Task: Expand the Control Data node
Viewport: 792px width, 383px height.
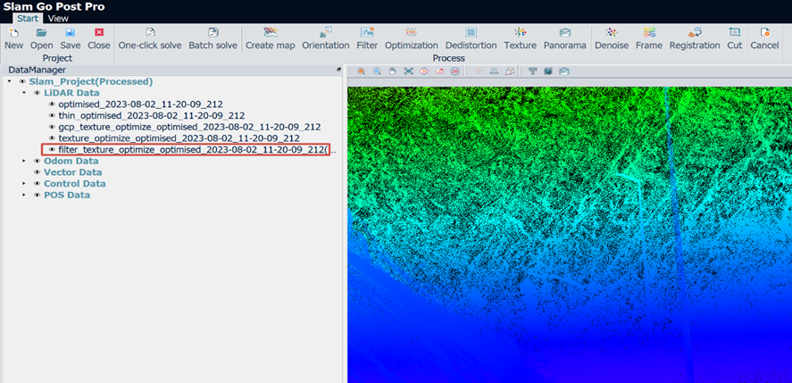Action: [x=24, y=183]
